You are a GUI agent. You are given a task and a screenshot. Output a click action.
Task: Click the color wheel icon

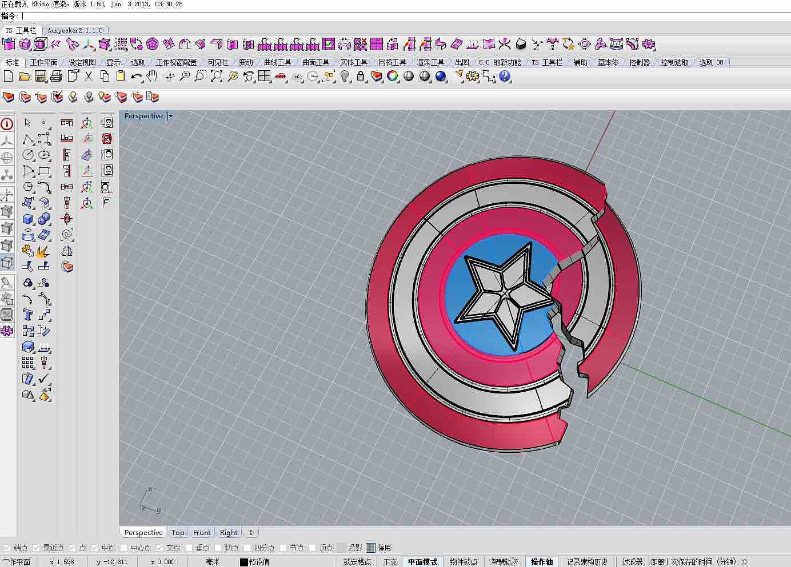coord(392,76)
